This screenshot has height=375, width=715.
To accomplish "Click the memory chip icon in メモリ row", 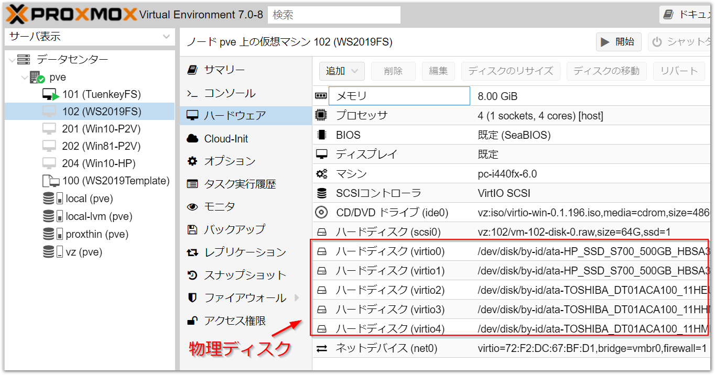I will coord(321,96).
